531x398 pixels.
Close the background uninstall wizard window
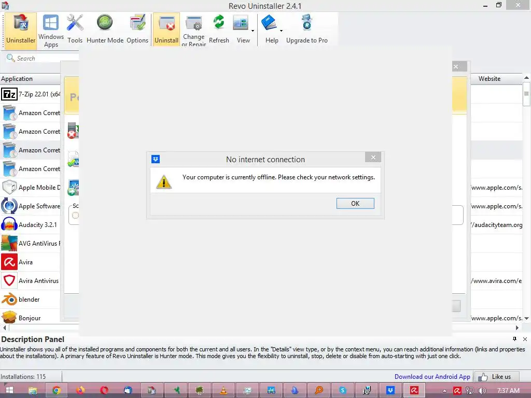click(456, 66)
